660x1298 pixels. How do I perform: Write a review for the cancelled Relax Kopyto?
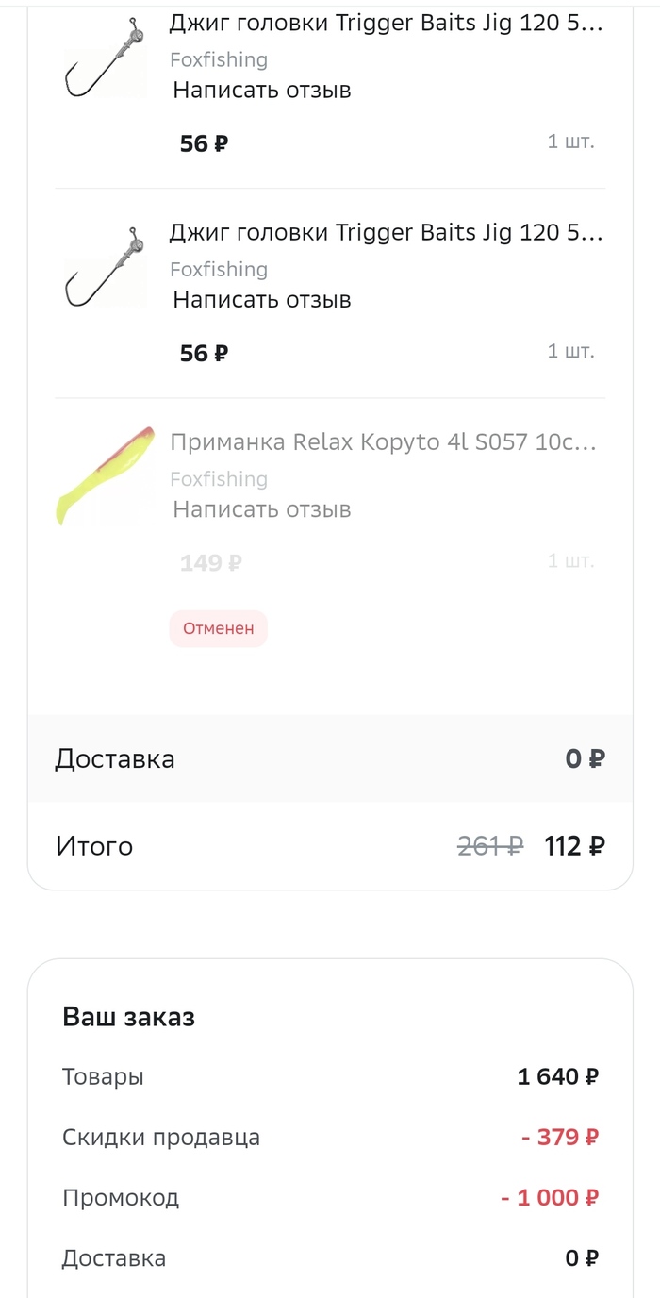point(262,509)
